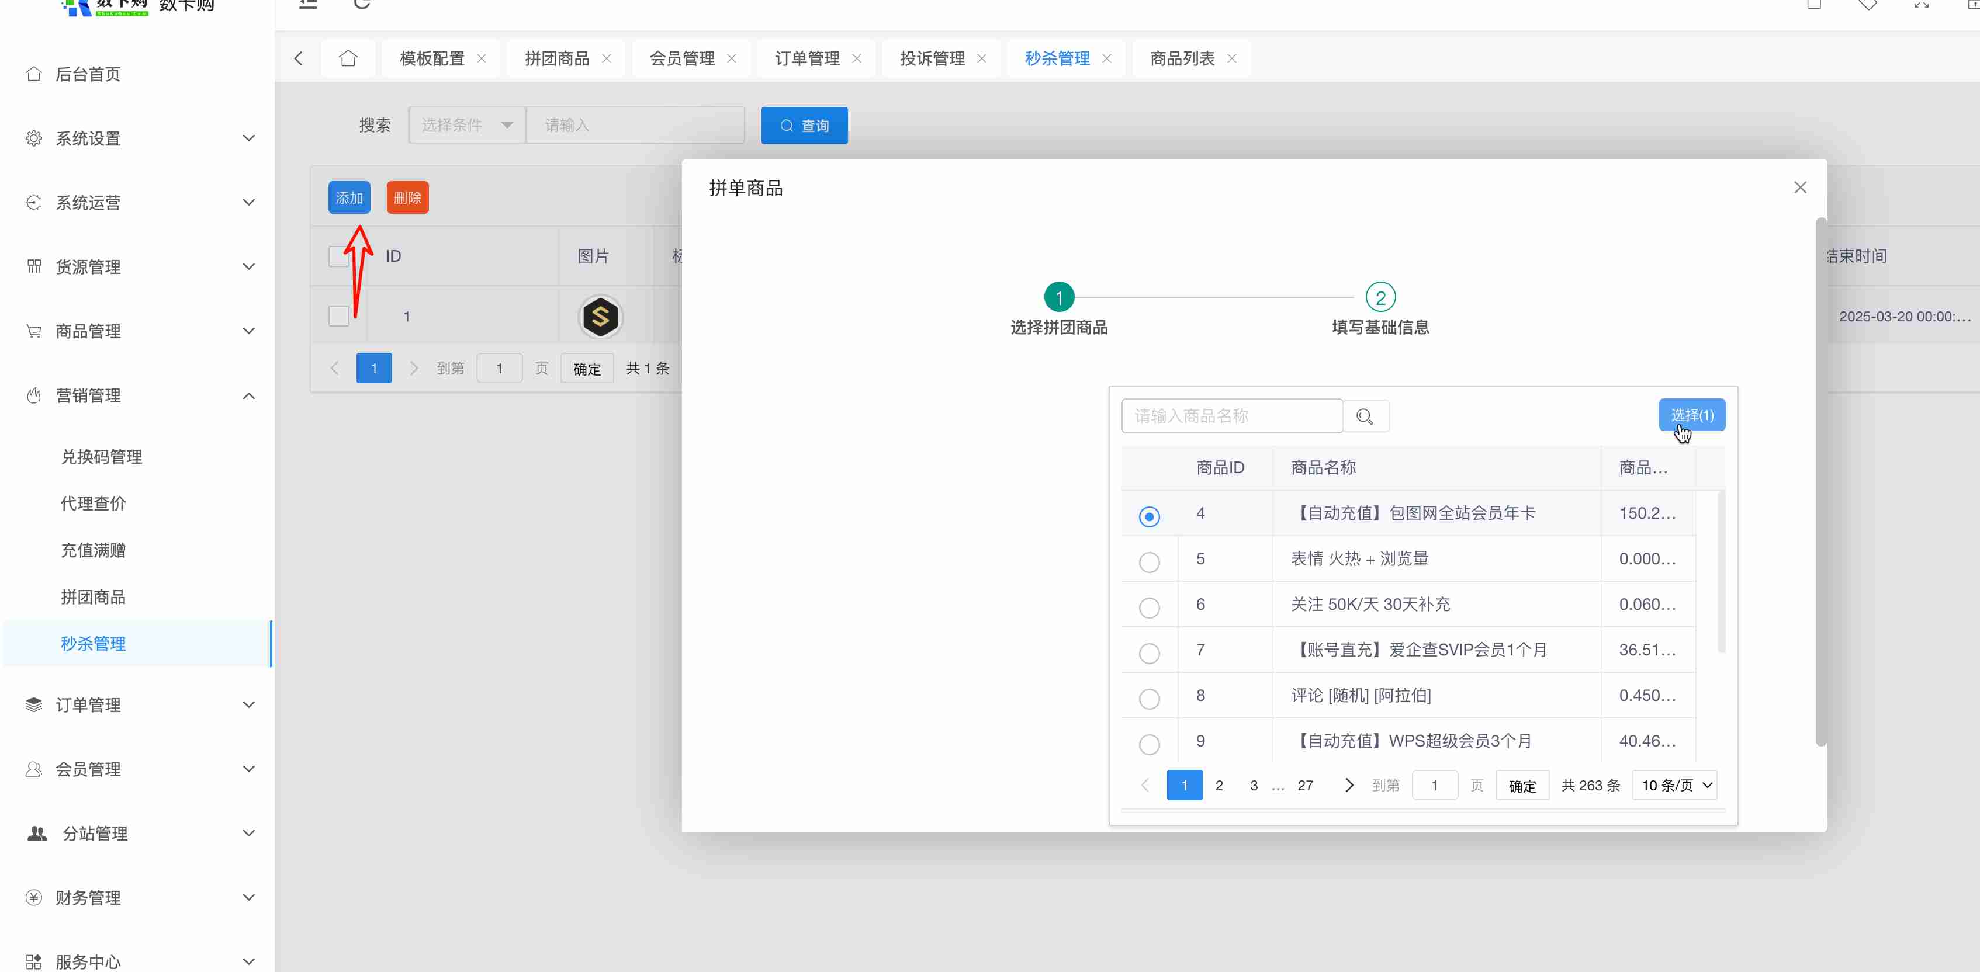1980x972 pixels.
Task: Open 后台首页 from the sidebar
Action: (88, 75)
